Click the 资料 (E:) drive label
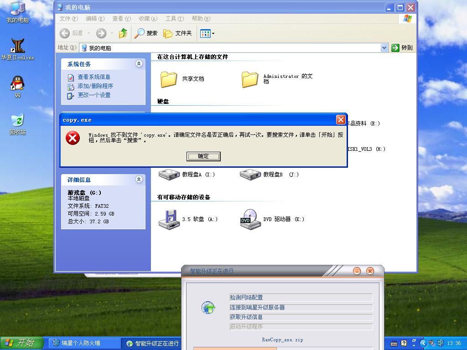467x350 pixels. coord(364,123)
